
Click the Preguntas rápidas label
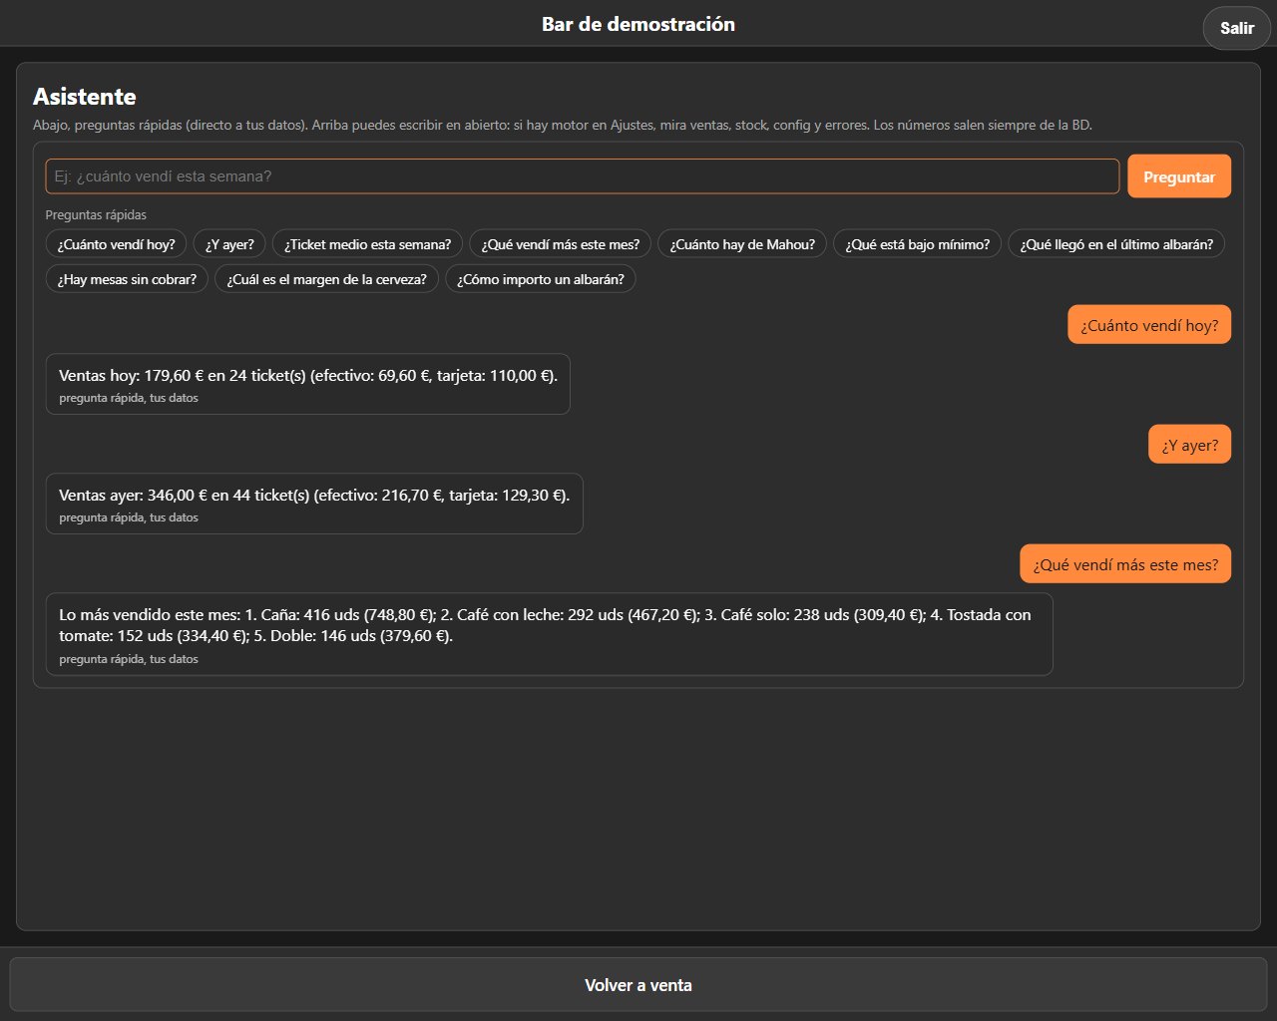click(x=96, y=214)
